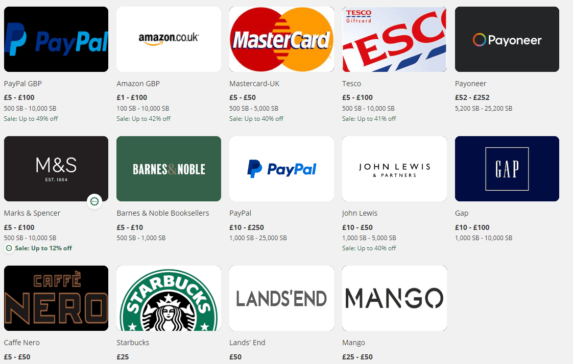Viewport: 573px width, 364px height.
Task: Open the Payoneer reward card
Action: 507,39
